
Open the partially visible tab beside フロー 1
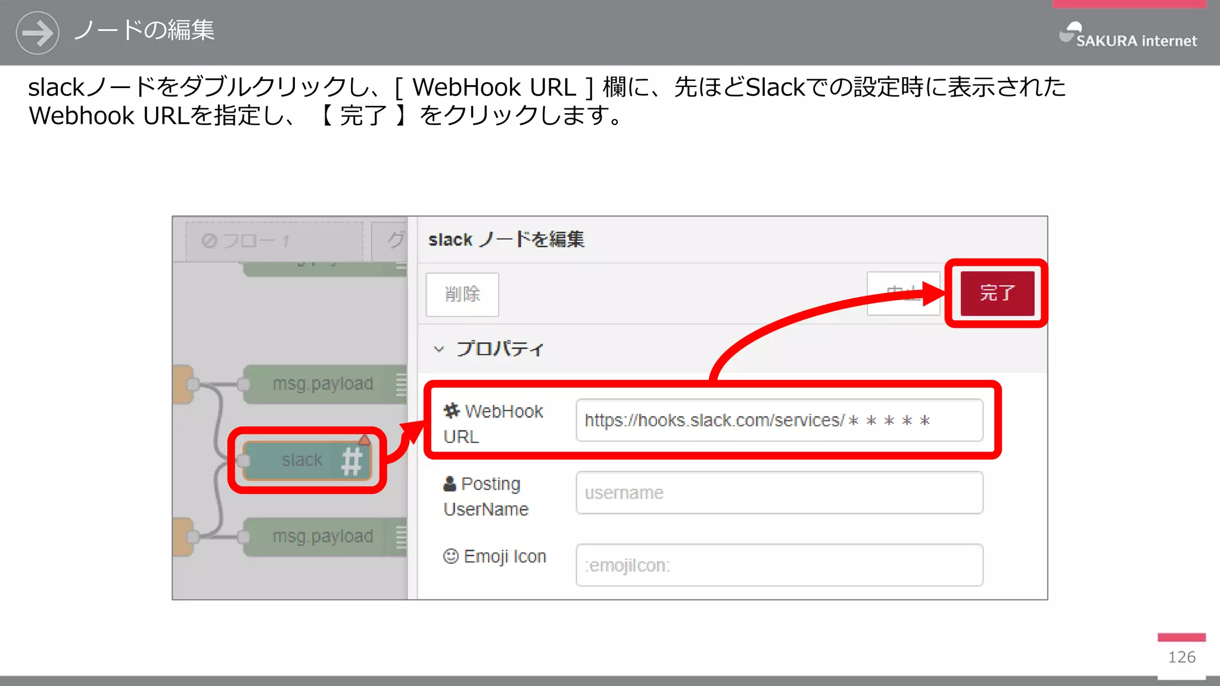tap(390, 241)
